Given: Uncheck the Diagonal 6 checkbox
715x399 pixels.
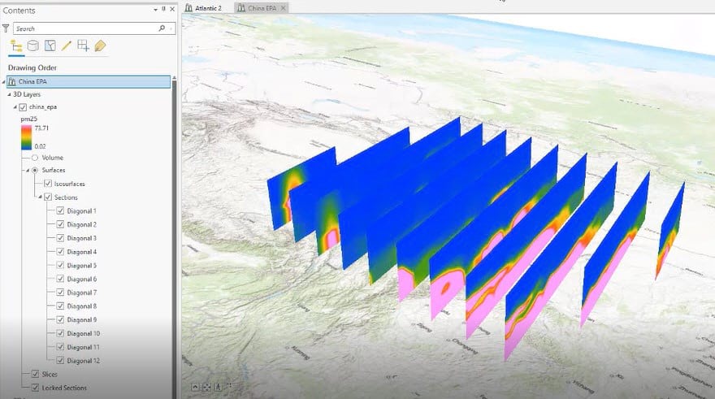Looking at the screenshot, I should tap(60, 279).
